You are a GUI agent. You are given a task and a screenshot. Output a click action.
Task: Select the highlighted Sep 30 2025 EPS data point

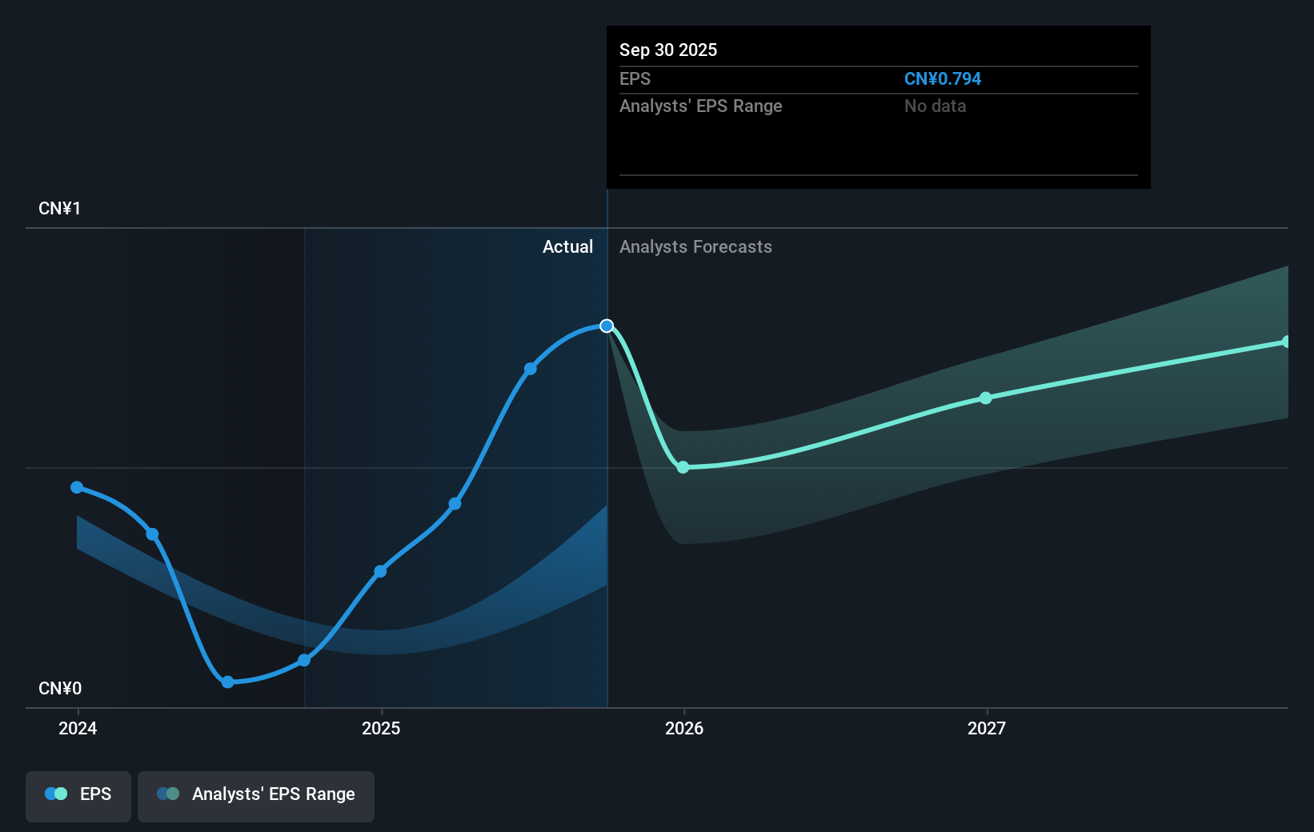coord(607,326)
